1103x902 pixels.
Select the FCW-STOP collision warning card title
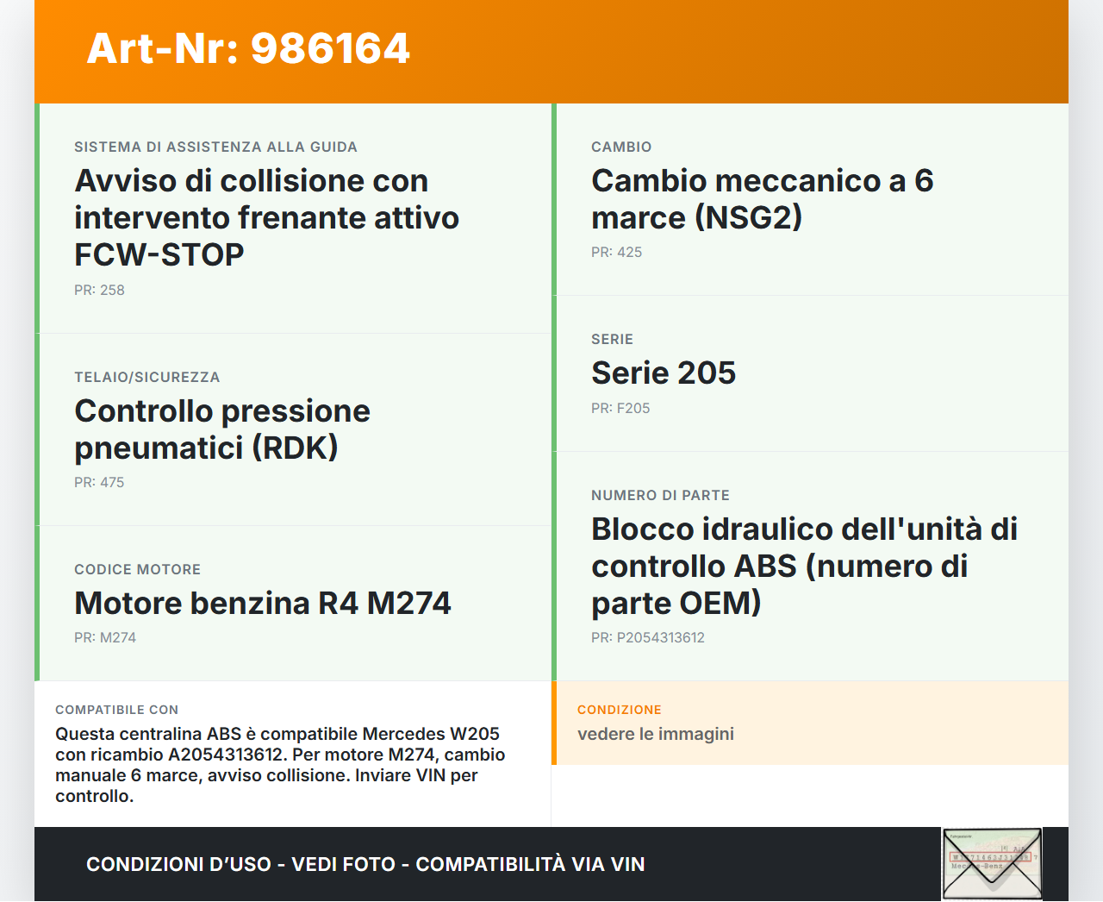coord(266,217)
